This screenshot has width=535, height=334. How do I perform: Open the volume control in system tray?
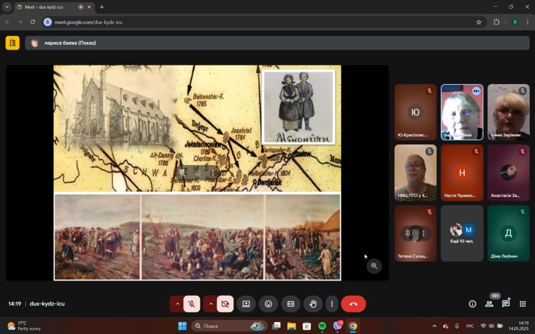point(492,326)
